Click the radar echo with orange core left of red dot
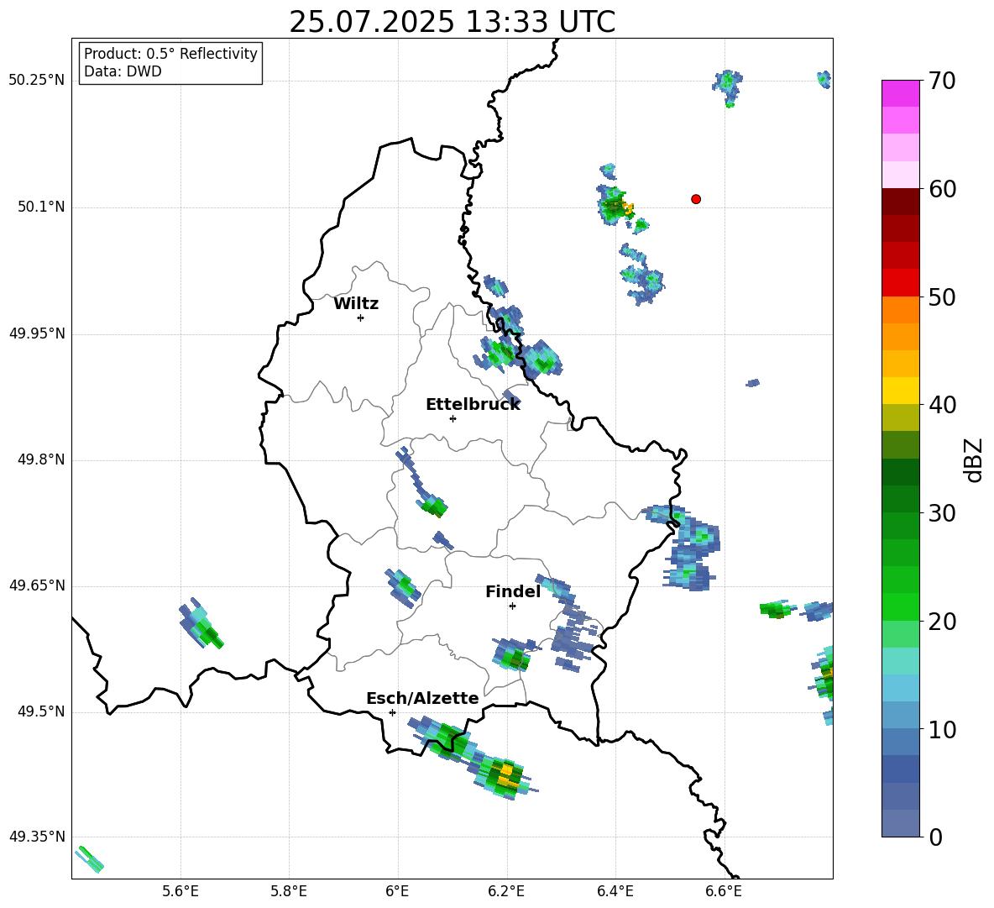This screenshot has height=908, width=994. pyautogui.click(x=614, y=206)
